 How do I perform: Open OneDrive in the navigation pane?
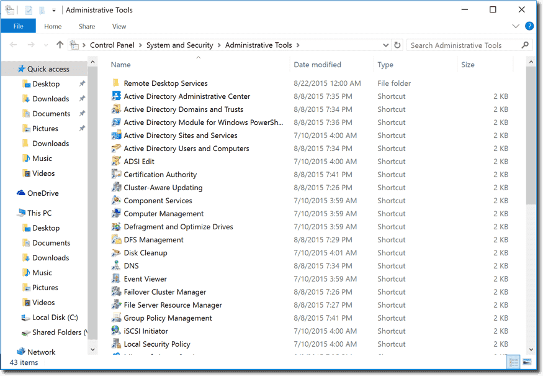pos(43,193)
